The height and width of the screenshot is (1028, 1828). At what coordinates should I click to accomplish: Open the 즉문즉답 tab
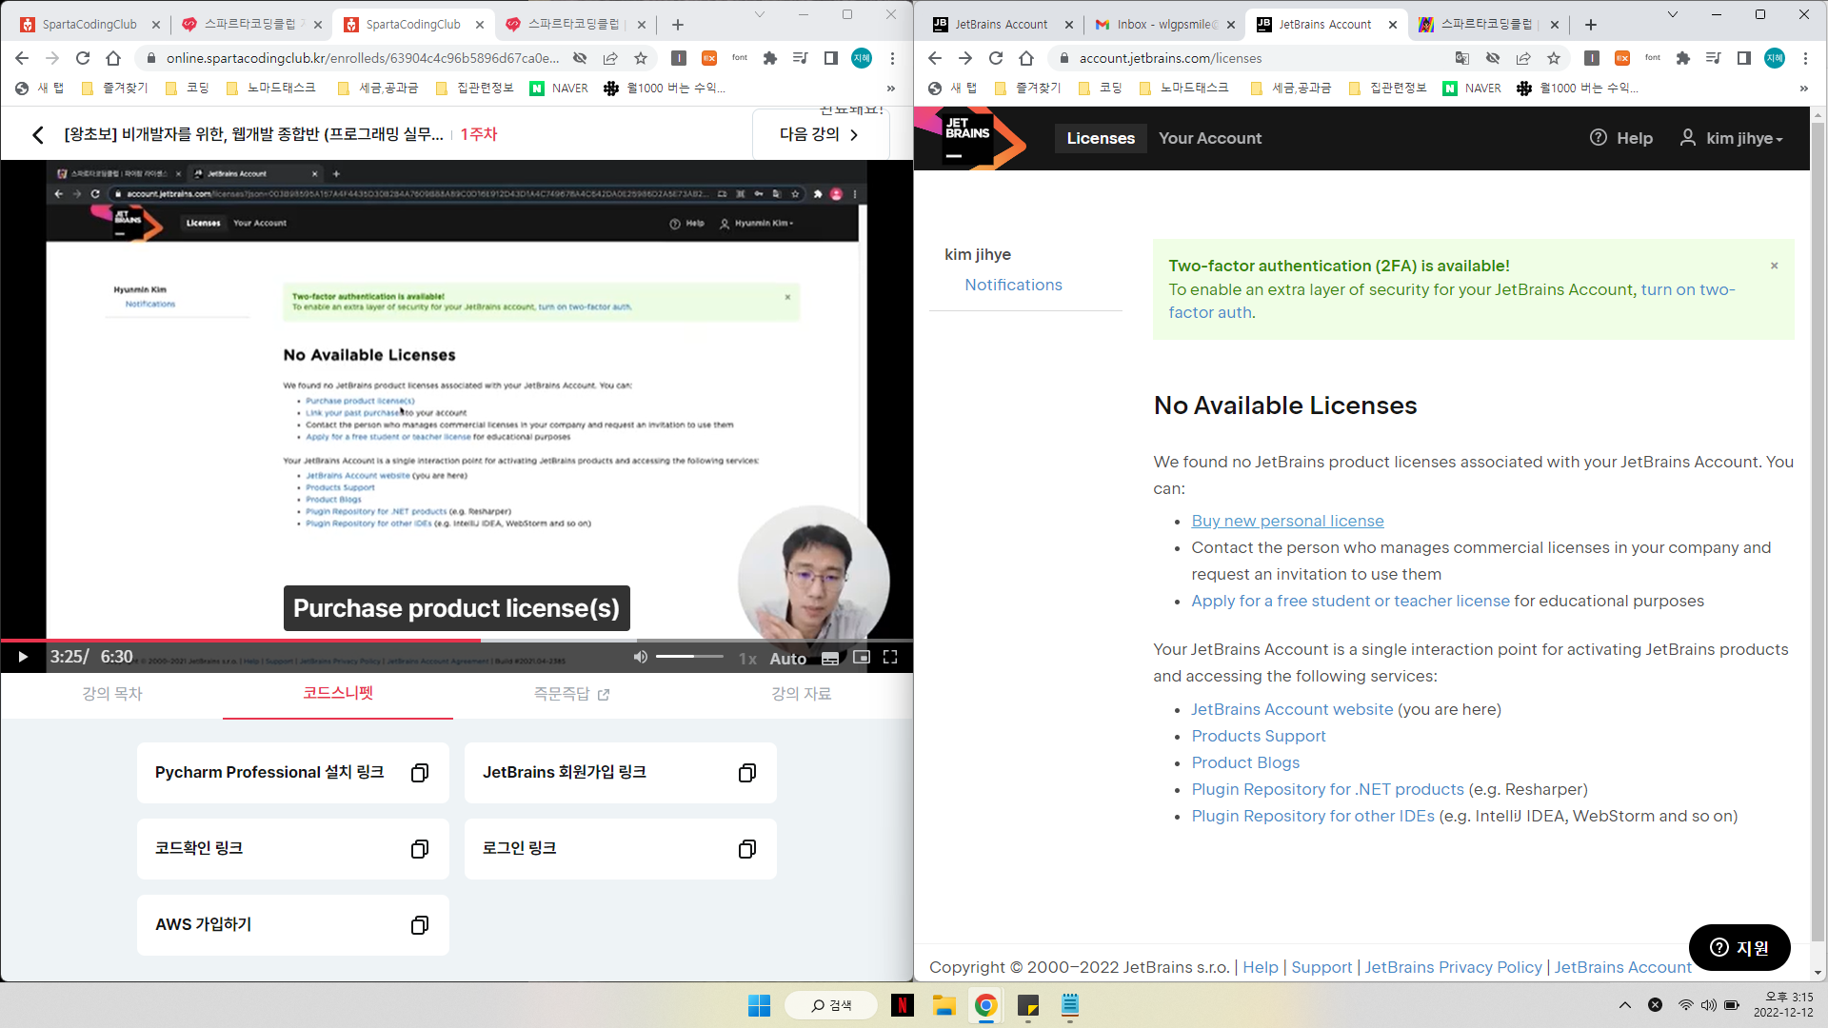[571, 694]
